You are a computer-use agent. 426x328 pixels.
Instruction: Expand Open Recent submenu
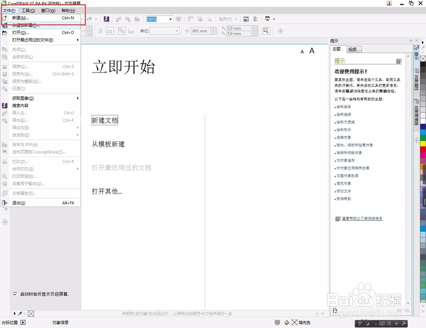click(x=41, y=40)
